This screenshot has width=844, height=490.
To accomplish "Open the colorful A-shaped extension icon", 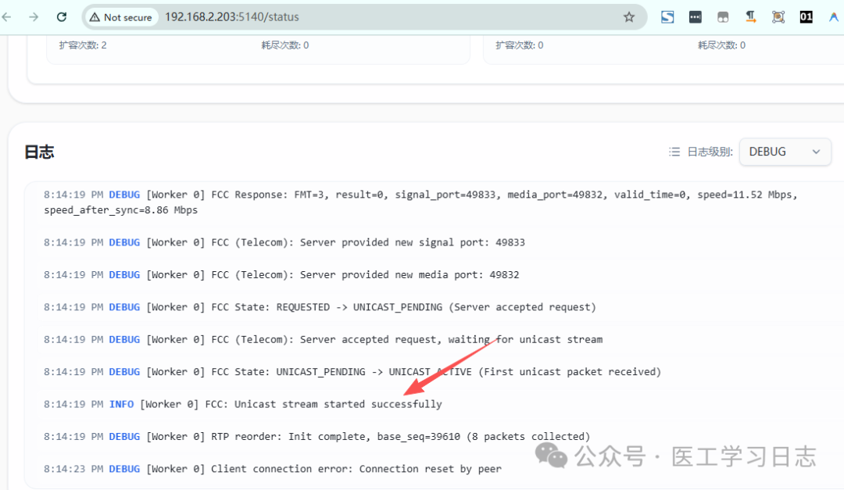I will coord(833,16).
